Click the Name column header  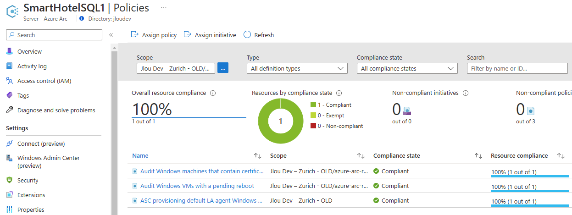140,156
